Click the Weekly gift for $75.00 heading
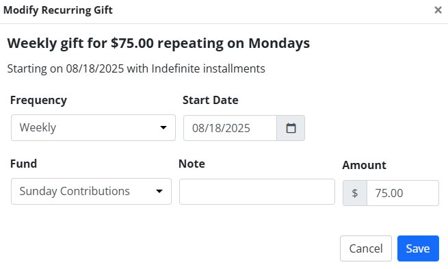This screenshot has height=269, width=448. pyautogui.click(x=159, y=43)
